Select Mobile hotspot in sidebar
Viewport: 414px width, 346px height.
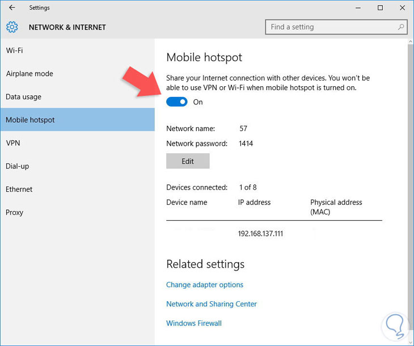point(77,120)
